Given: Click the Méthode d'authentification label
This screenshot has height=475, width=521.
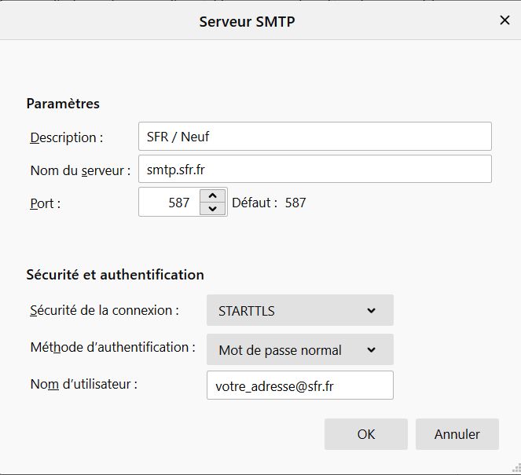Looking at the screenshot, I should [x=112, y=346].
